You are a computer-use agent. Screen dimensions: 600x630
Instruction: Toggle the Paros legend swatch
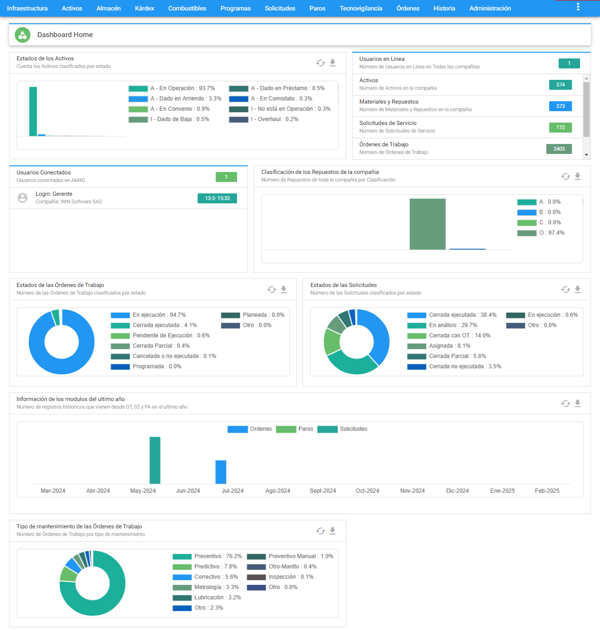tap(286, 429)
